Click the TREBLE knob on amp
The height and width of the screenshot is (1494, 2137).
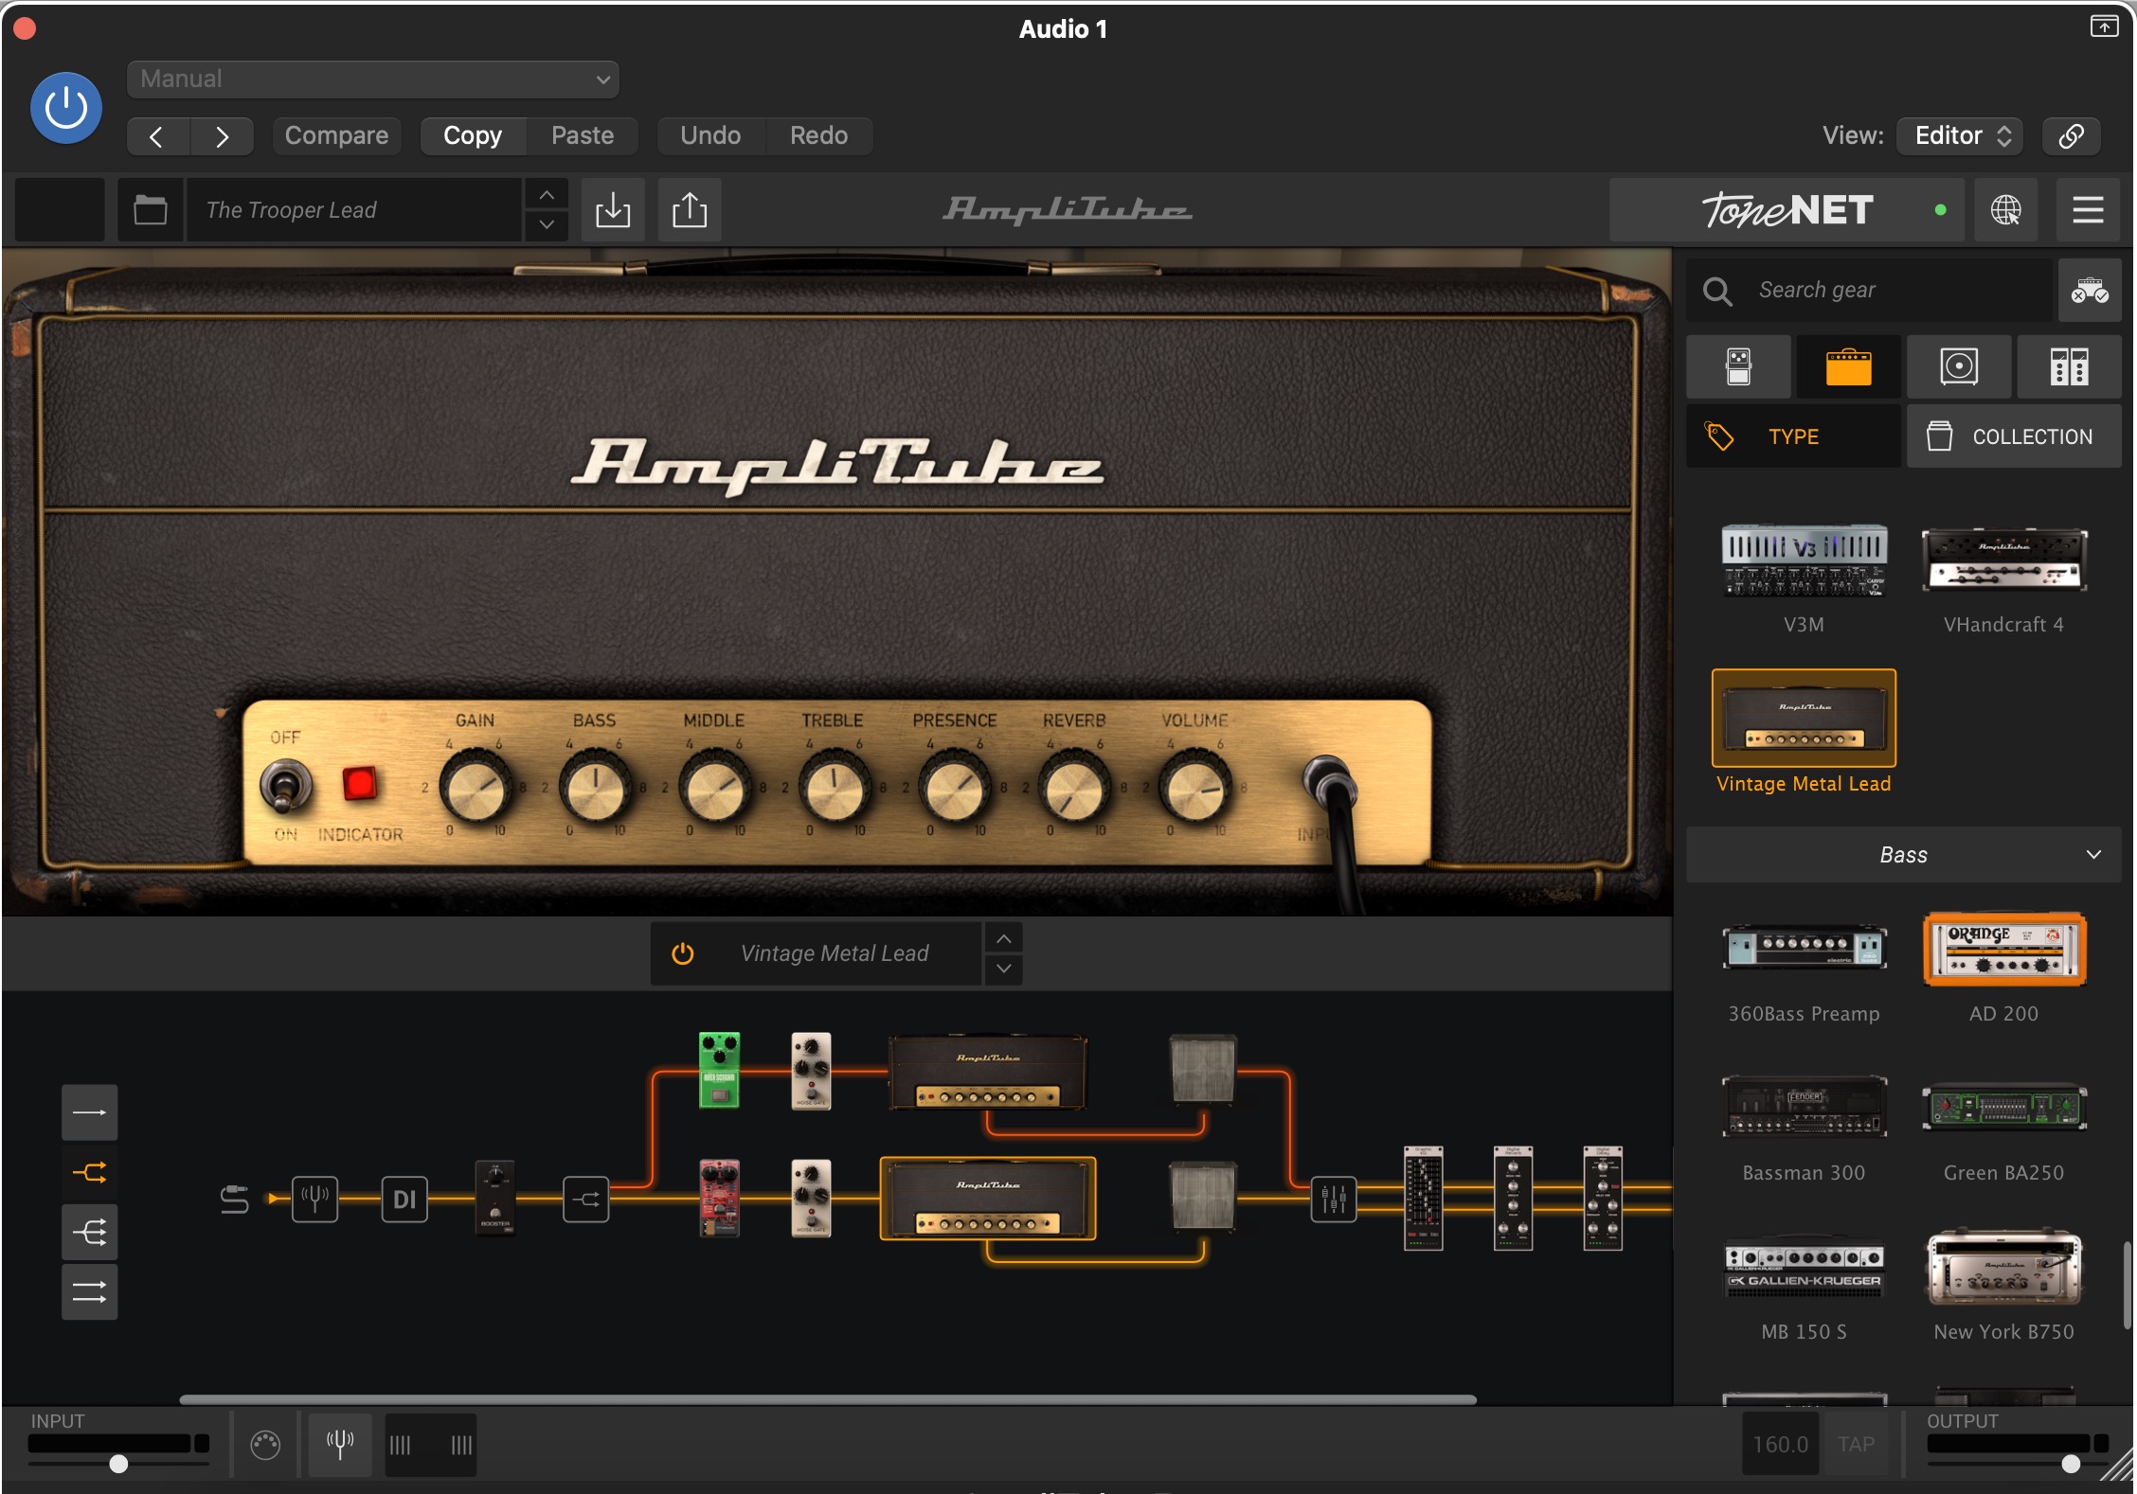coord(834,789)
